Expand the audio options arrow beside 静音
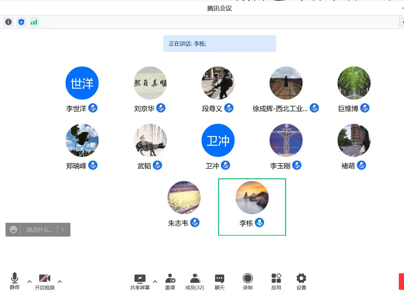This screenshot has height=292, width=404. point(29,281)
